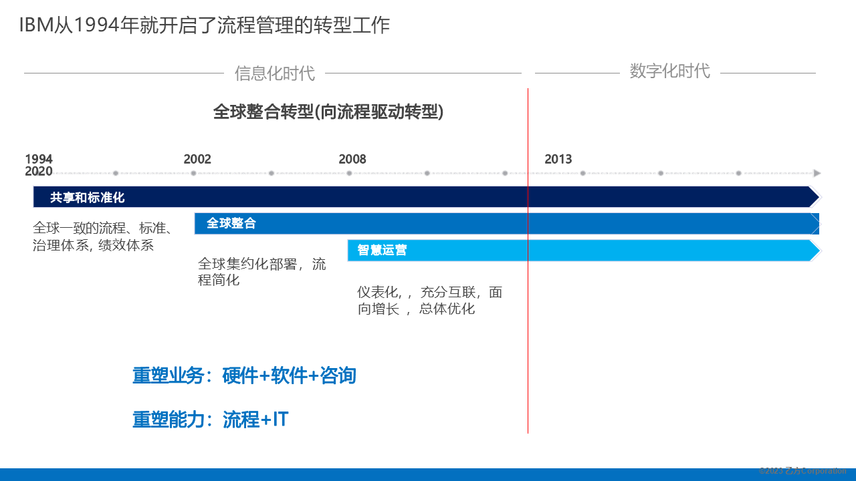Click the 信息化时代 heading
Image resolution: width=856 pixels, height=481 pixels.
point(274,73)
